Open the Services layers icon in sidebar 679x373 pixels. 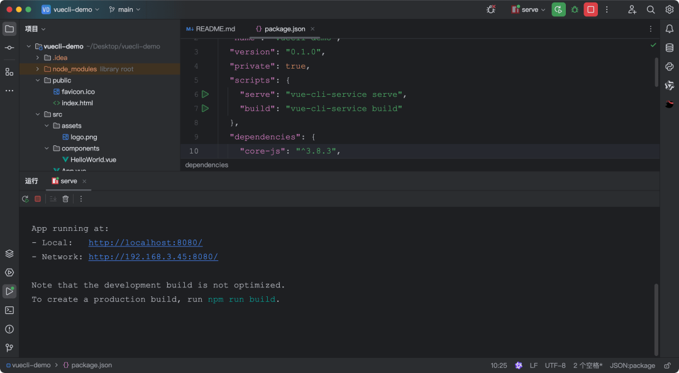coord(9,253)
